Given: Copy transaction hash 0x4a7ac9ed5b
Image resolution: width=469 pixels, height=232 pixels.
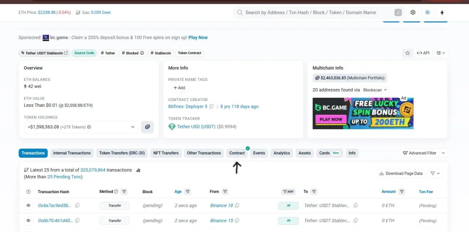Looking at the screenshot, I should pos(77,206).
